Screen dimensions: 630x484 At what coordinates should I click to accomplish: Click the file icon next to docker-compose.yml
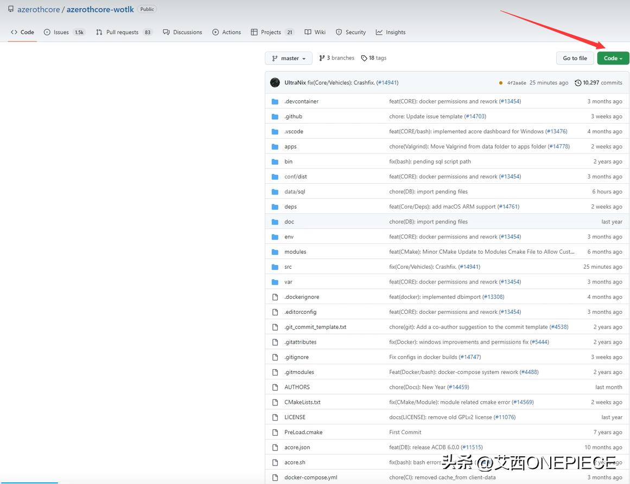point(276,477)
